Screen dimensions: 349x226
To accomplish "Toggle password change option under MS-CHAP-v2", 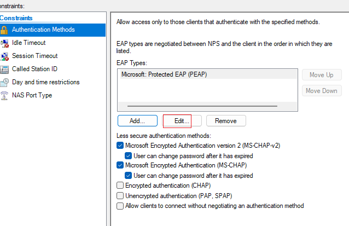I will [128, 155].
